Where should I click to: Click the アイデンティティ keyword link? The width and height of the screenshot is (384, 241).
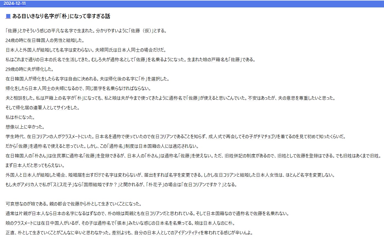pos(188,233)
